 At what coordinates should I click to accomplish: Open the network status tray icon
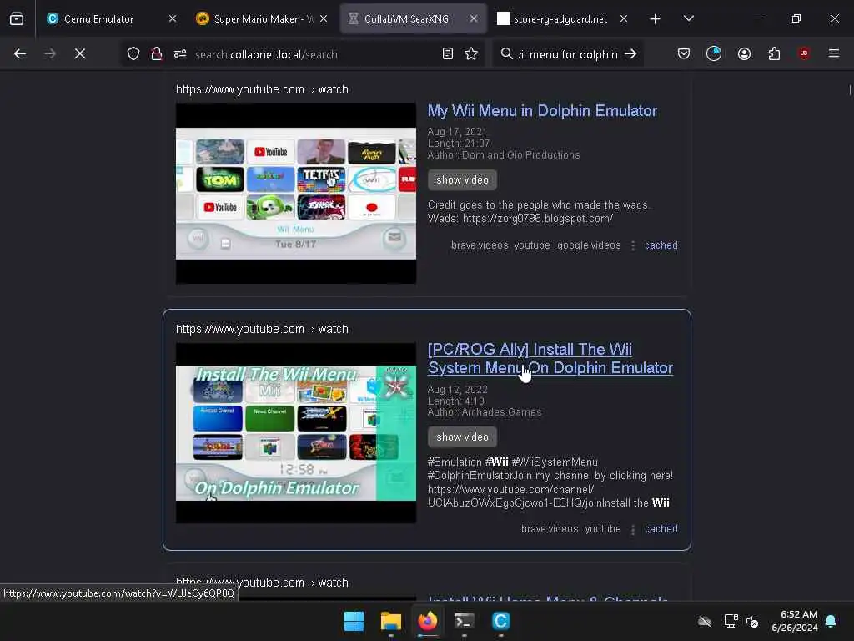point(731,621)
